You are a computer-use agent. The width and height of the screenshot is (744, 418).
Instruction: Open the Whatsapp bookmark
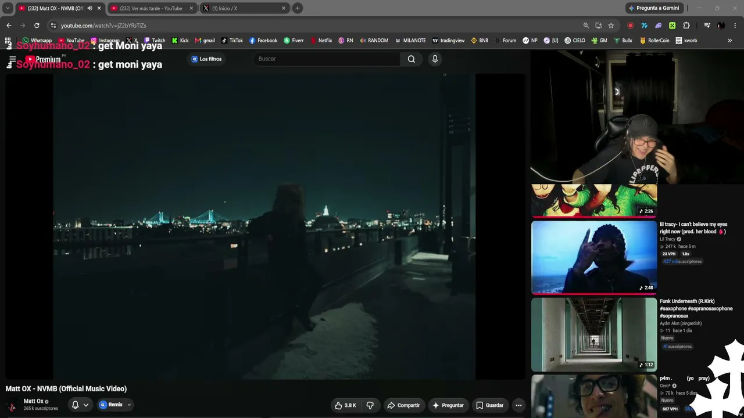(37, 41)
